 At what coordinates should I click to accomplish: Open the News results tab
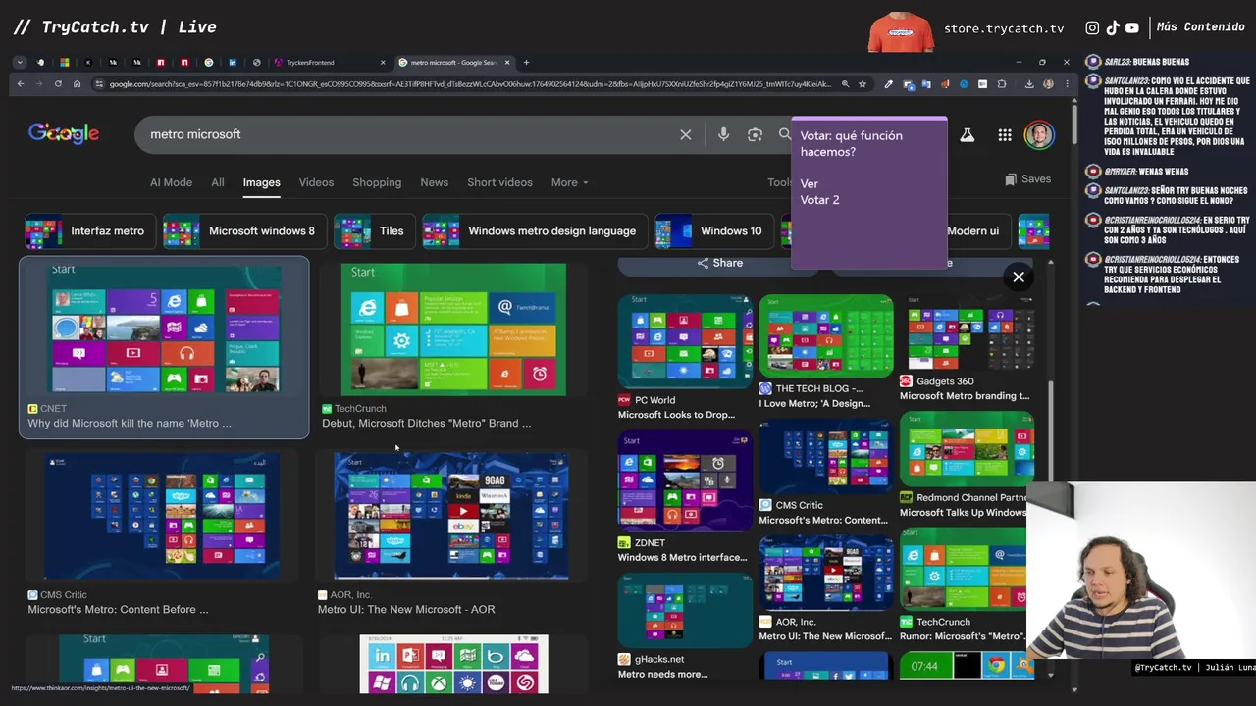[434, 182]
